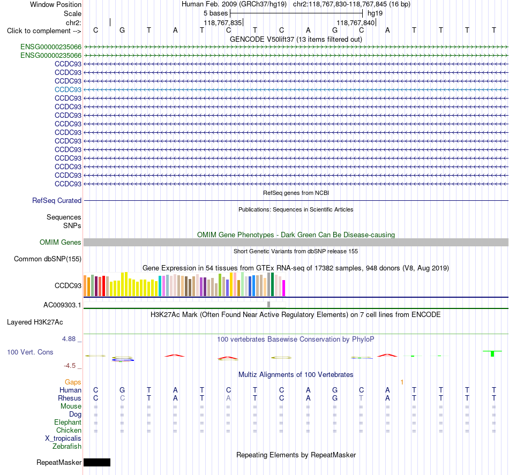Click the green downward PhyloP bar at the last base
This screenshot has width=509, height=475.
(x=492, y=353)
